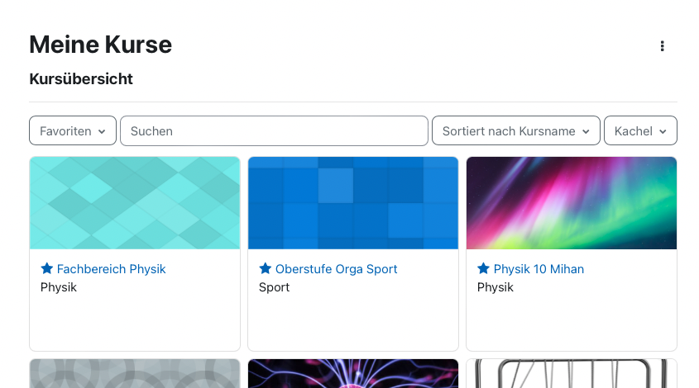Click the star icon next to Oberstufe Orga Sport
Viewport: 699px width, 388px height.
pyautogui.click(x=266, y=269)
